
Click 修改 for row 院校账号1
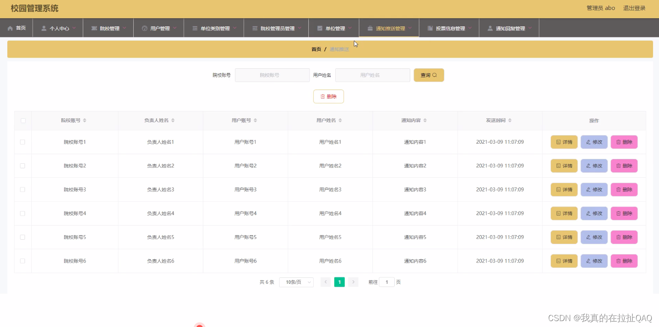(594, 142)
